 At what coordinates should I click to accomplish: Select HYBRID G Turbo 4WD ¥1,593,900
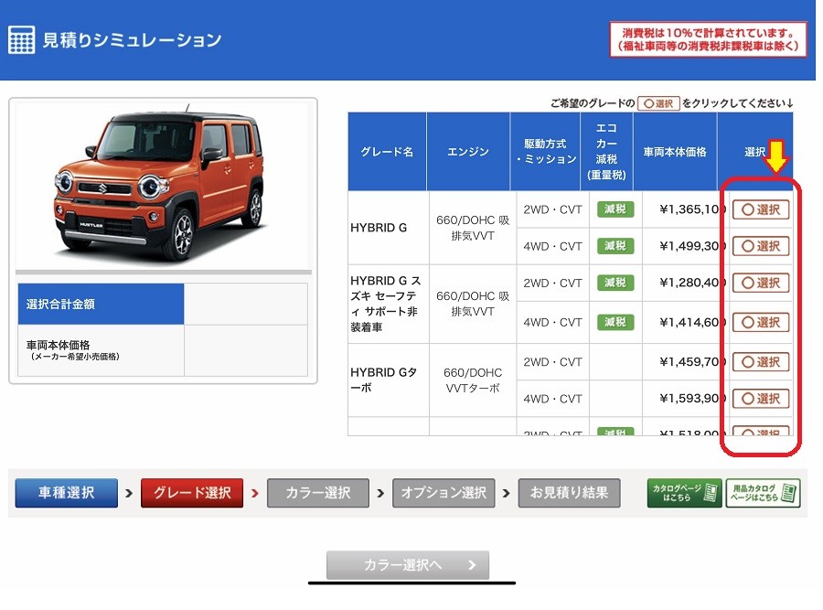pos(761,399)
